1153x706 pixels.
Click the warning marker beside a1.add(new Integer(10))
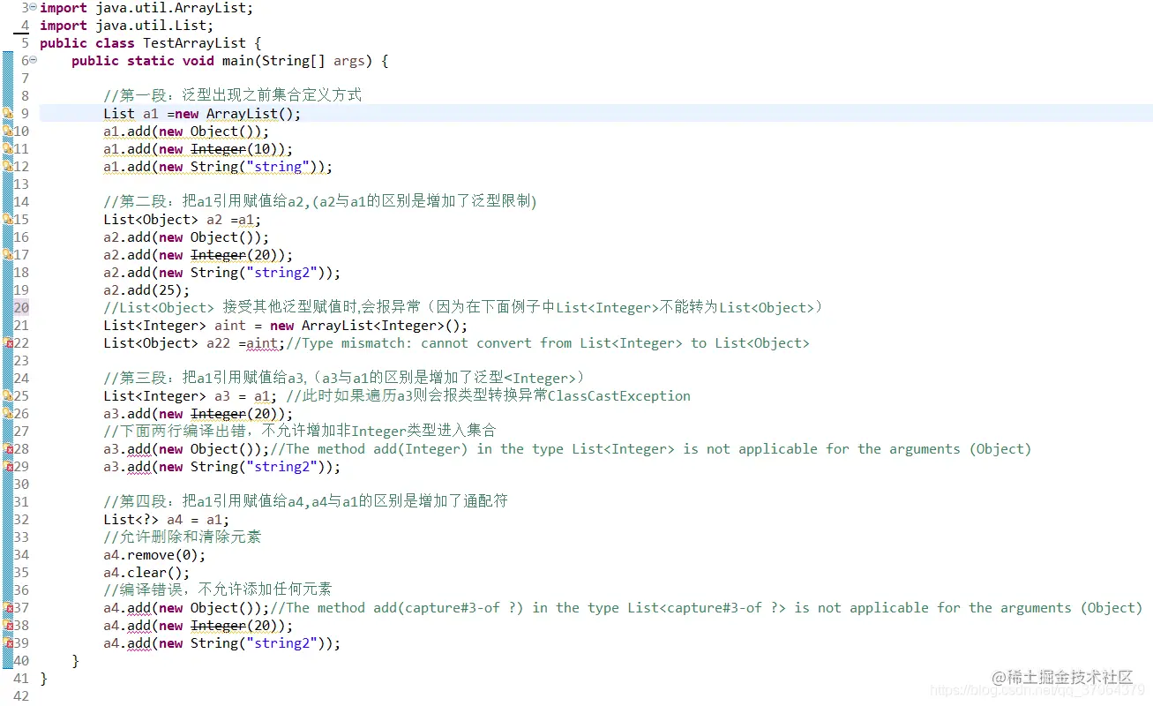tap(8, 149)
